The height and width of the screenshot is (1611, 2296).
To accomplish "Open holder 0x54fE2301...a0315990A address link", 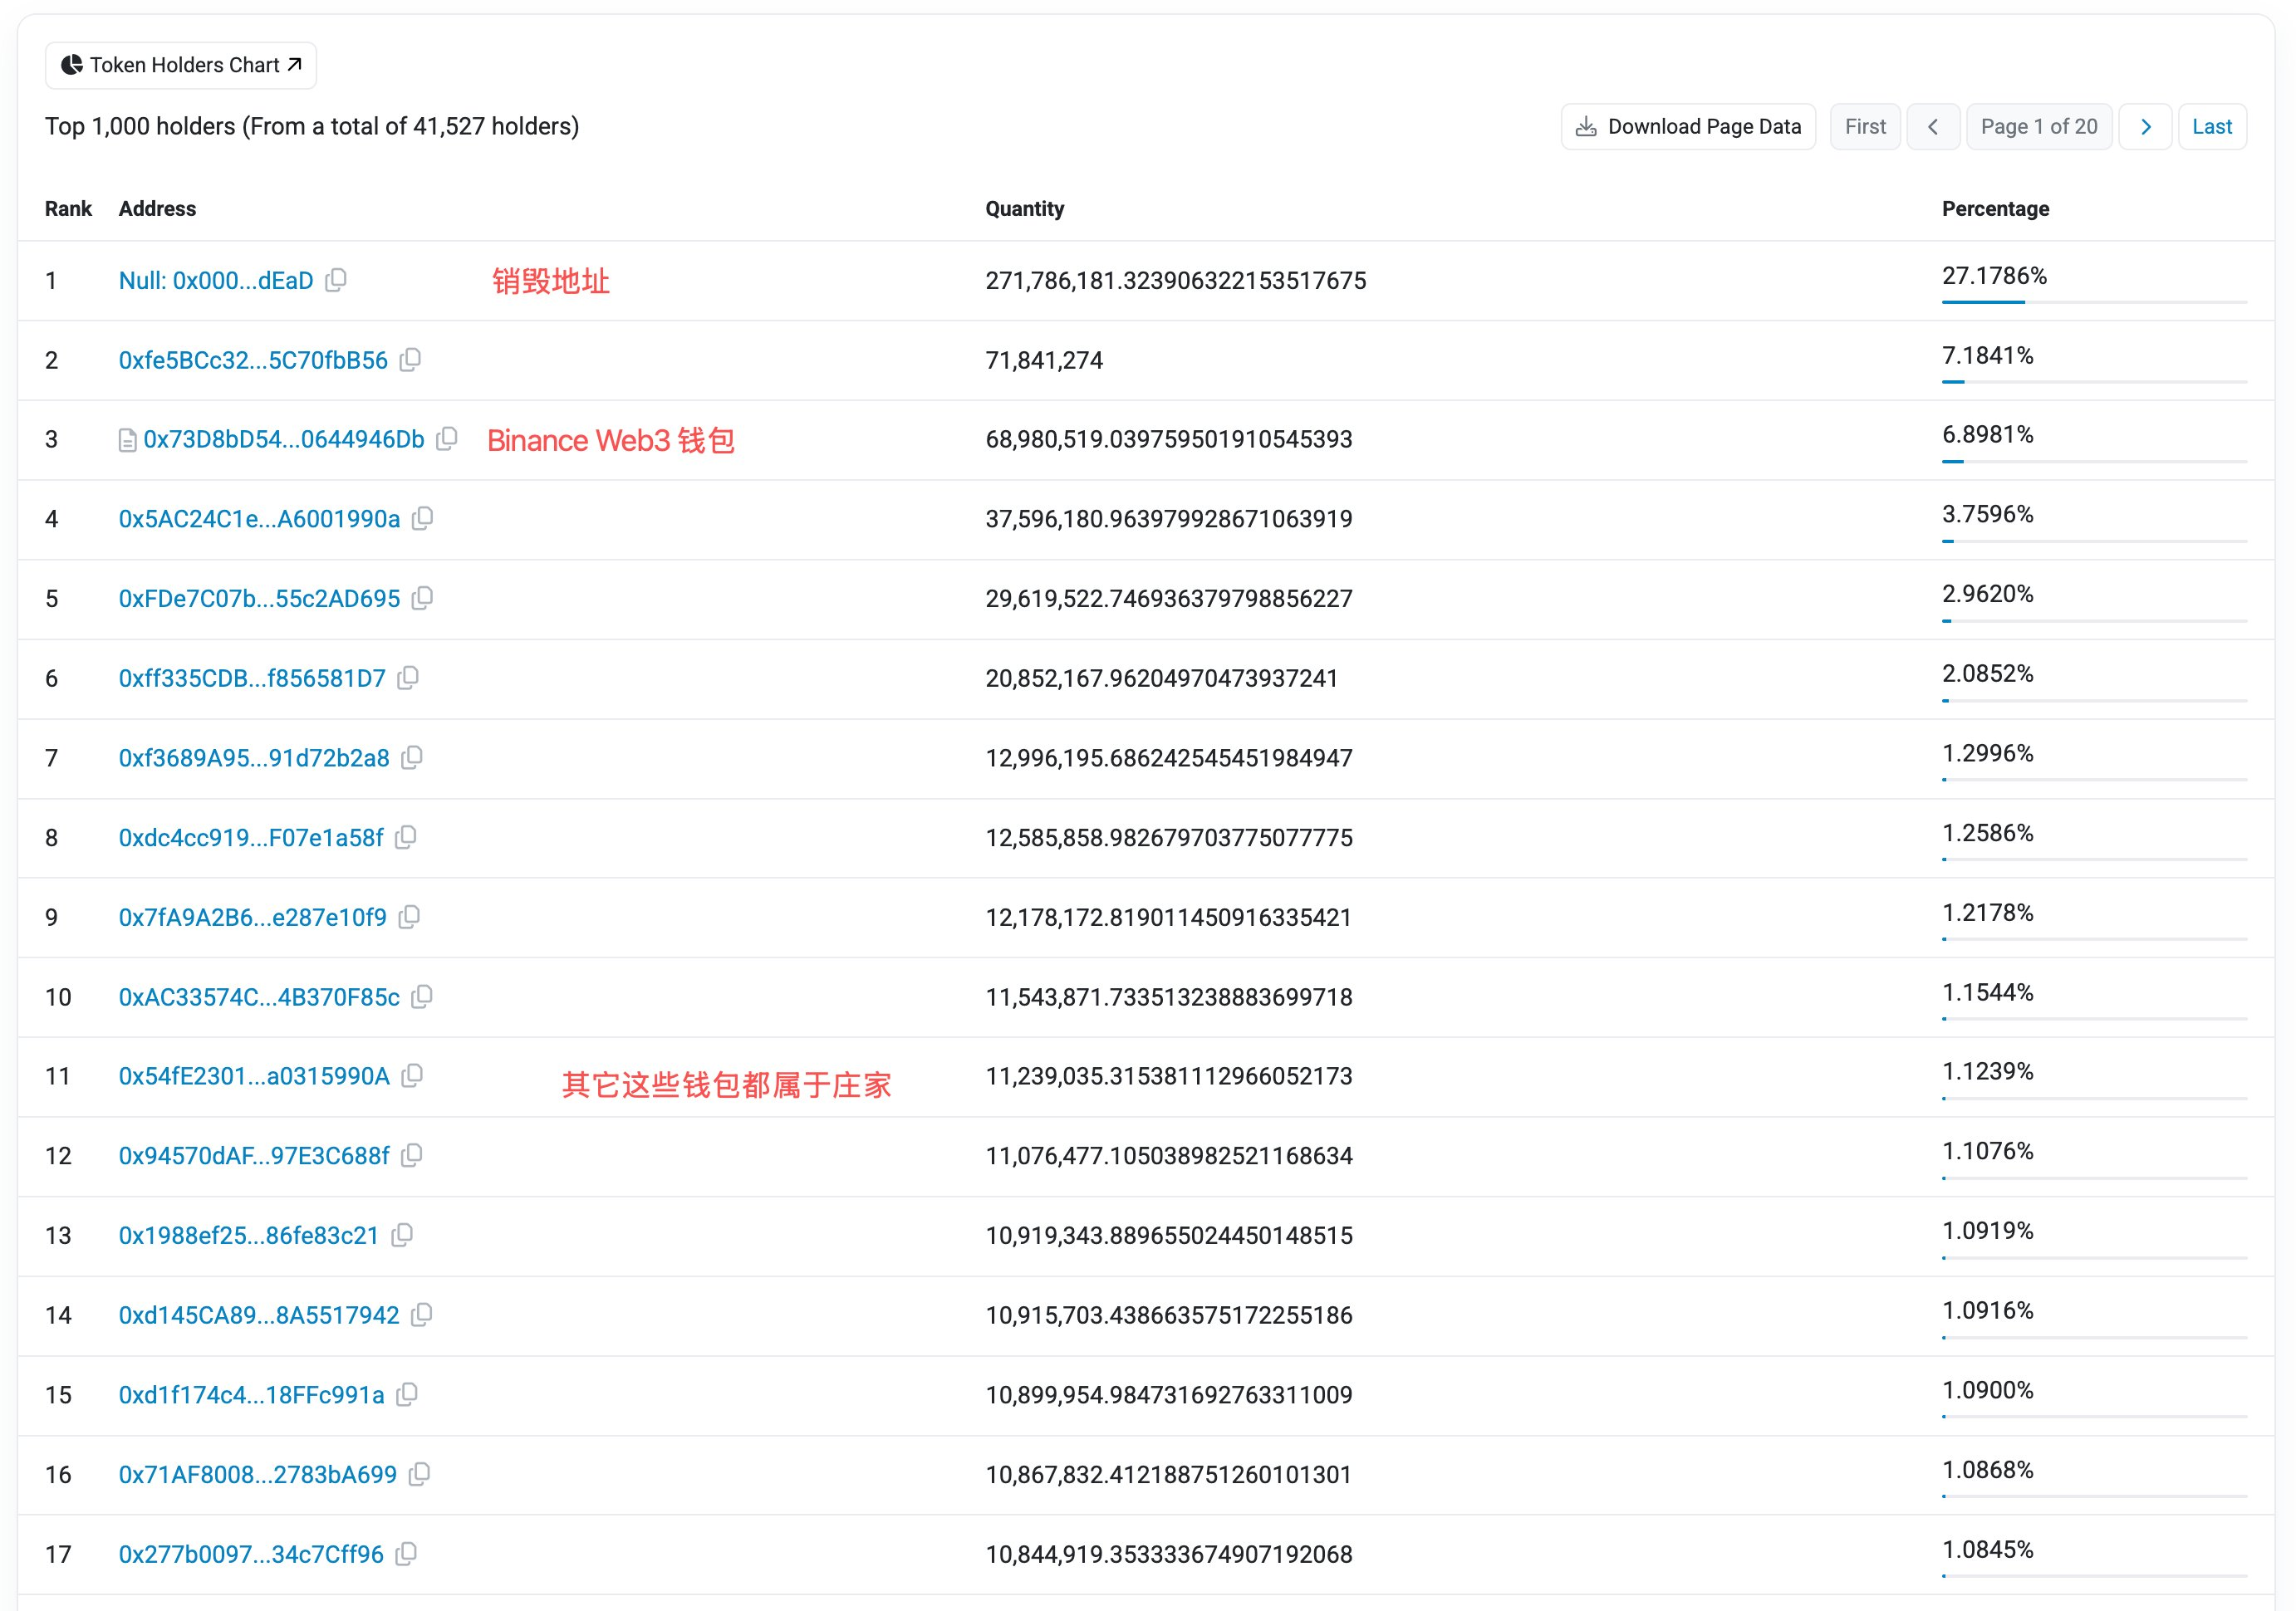I will pyautogui.click(x=254, y=1076).
